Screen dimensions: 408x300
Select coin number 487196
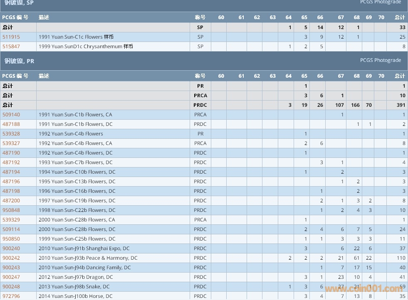(11, 182)
